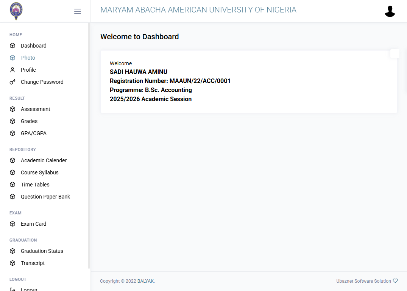Open the Photo menu item

click(28, 58)
